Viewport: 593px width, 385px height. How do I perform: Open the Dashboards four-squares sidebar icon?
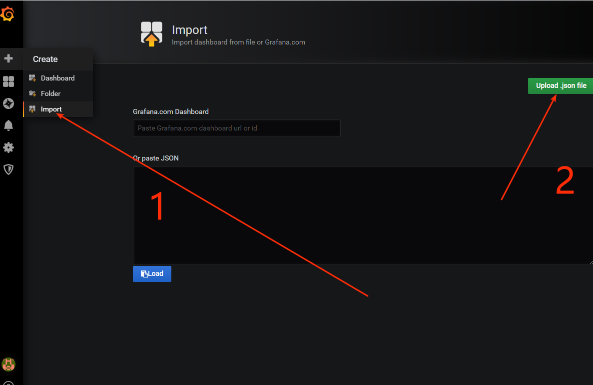click(x=8, y=81)
